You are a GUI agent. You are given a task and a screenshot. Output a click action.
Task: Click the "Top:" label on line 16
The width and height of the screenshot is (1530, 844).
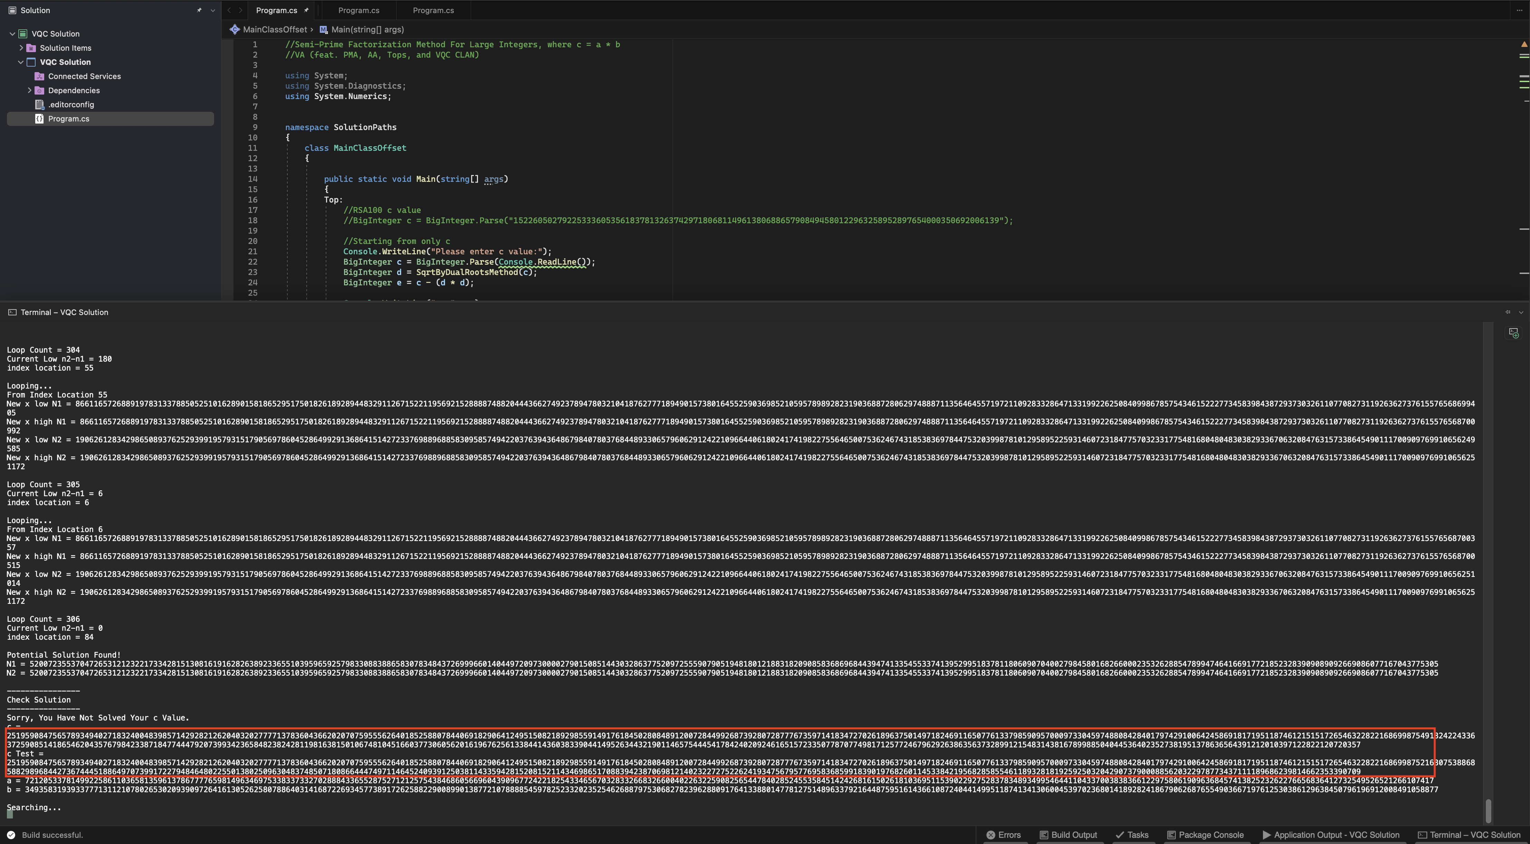click(x=333, y=199)
